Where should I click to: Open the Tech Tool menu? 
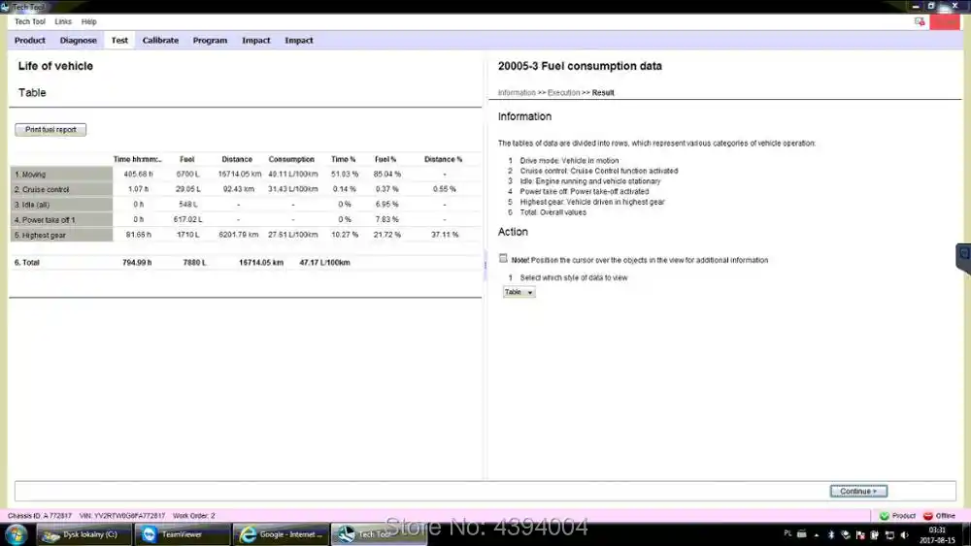[x=30, y=21]
